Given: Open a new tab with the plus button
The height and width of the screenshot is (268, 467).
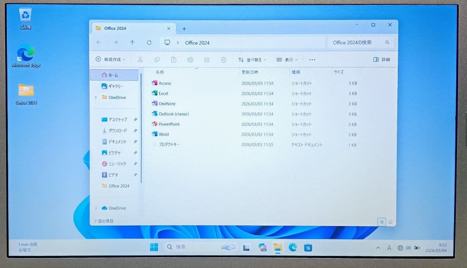Looking at the screenshot, I should (184, 28).
